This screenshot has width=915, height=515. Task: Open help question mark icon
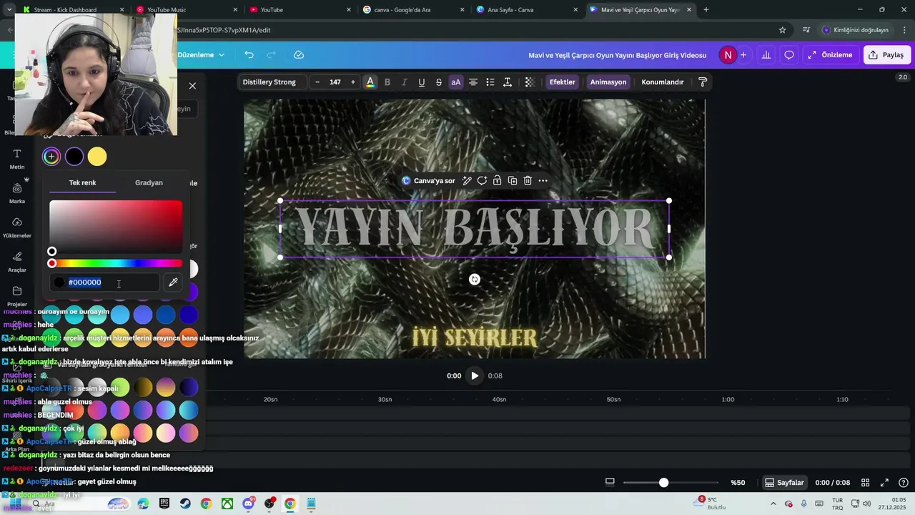(904, 483)
